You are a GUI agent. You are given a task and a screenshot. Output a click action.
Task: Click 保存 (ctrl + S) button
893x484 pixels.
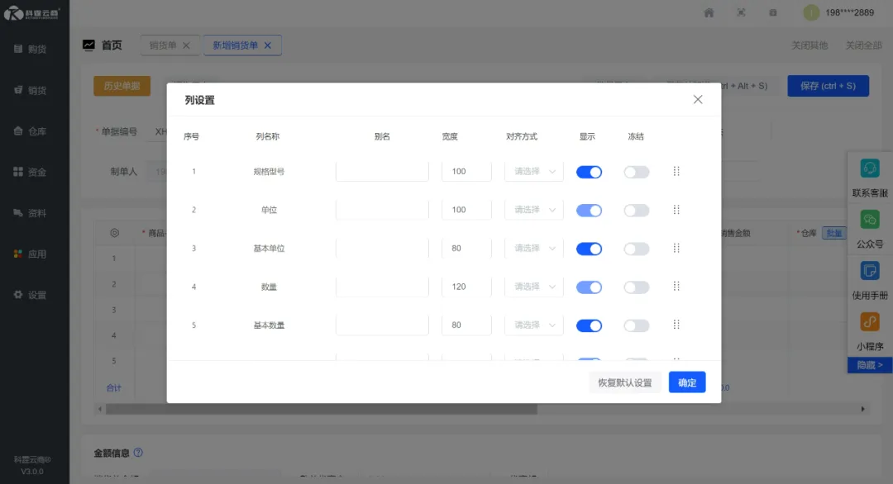click(828, 86)
